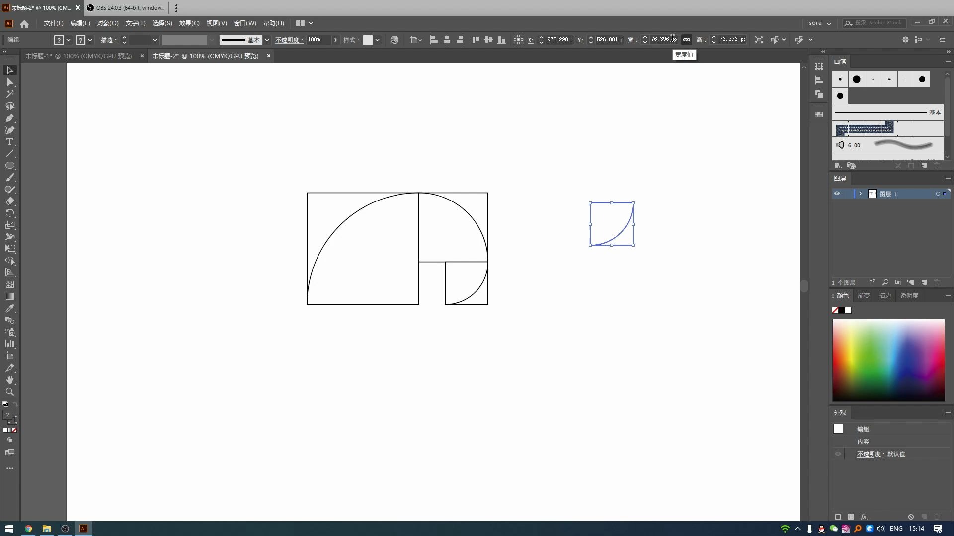Click white swatch in Color panel
This screenshot has width=954, height=536.
click(x=849, y=310)
